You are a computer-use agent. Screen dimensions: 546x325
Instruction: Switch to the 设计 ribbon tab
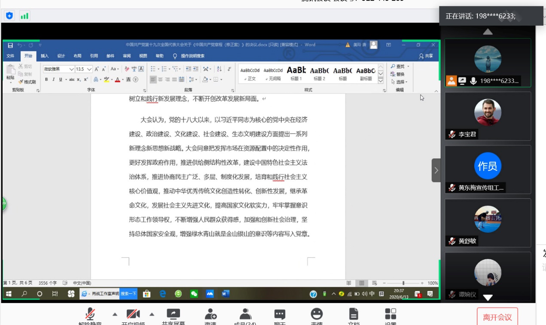pyautogui.click(x=61, y=56)
